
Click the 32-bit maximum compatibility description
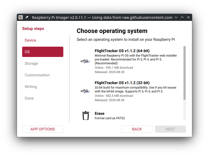(135, 89)
